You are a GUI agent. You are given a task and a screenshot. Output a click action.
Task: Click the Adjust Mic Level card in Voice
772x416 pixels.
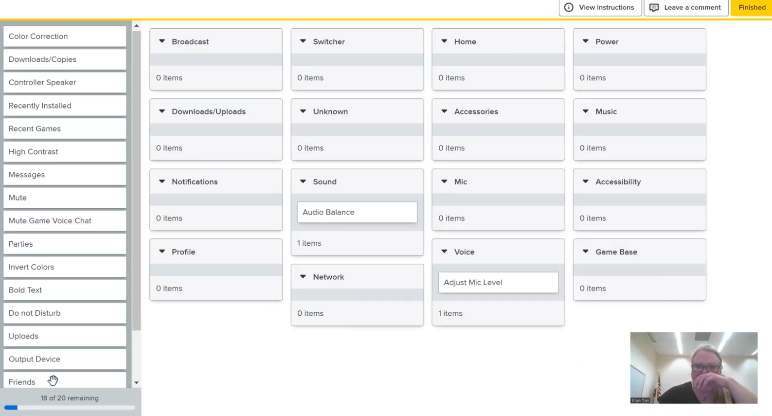tap(498, 282)
